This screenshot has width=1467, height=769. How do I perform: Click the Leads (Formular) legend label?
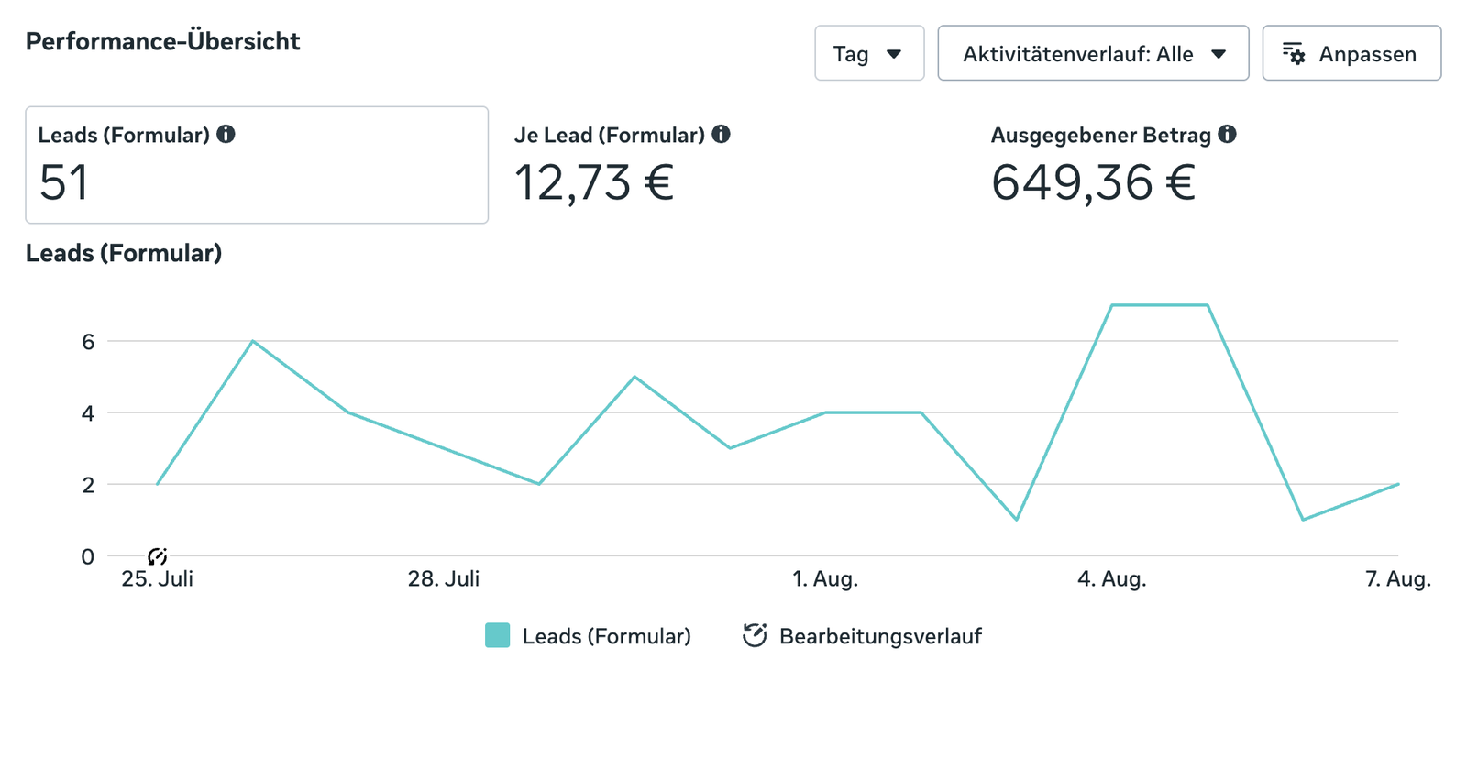point(606,636)
